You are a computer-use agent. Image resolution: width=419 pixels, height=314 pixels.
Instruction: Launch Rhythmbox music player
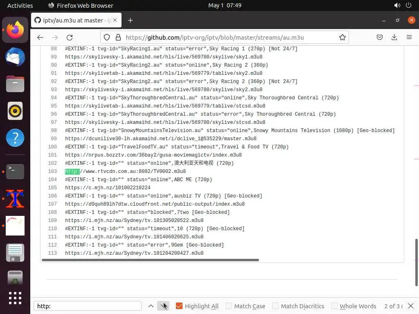click(x=15, y=111)
